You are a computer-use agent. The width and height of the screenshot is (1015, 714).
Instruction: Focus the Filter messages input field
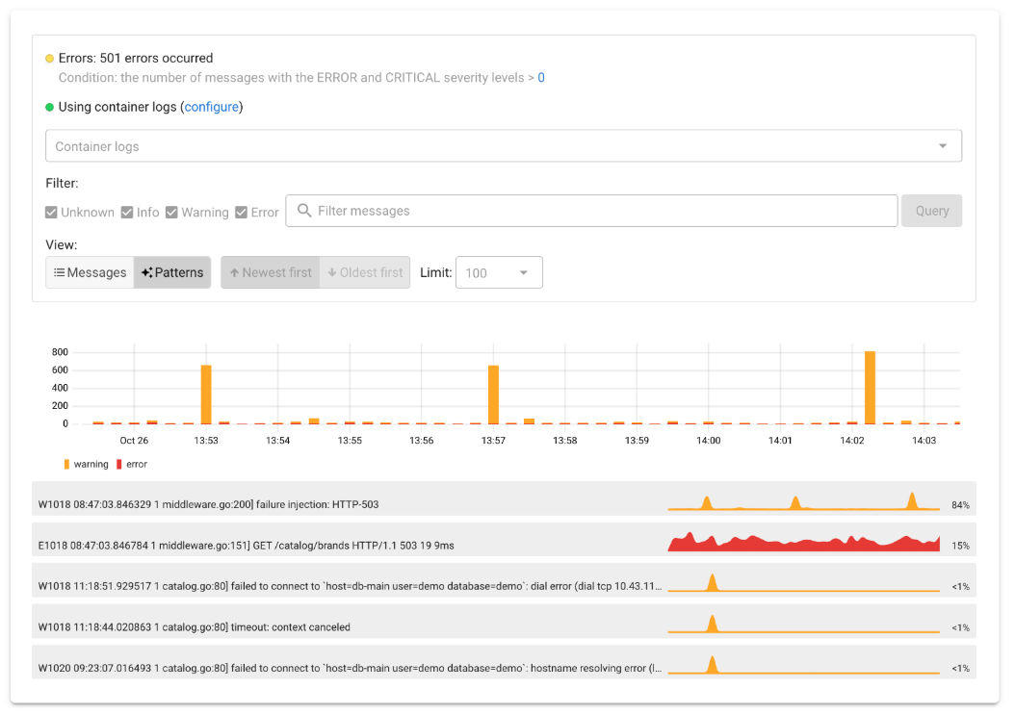point(591,211)
